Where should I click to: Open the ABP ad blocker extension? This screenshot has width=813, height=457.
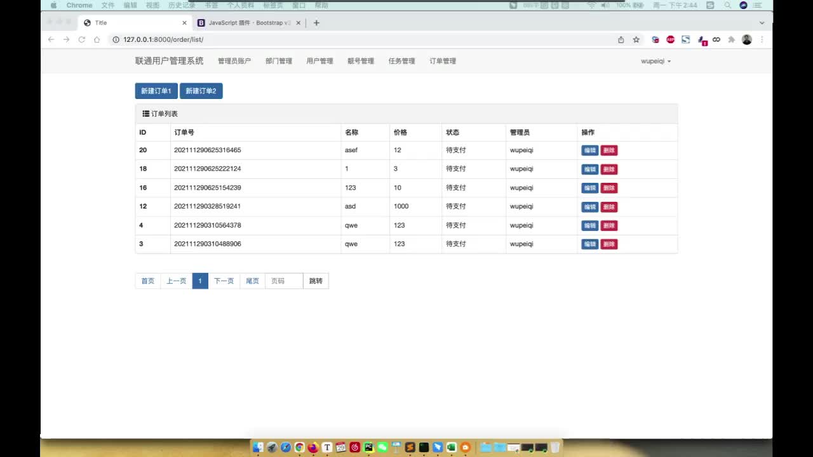click(x=670, y=39)
